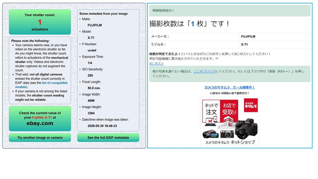318x179 pixels.
Task: Click See the full EXIF metadata button
Action: pyautogui.click(x=108, y=138)
